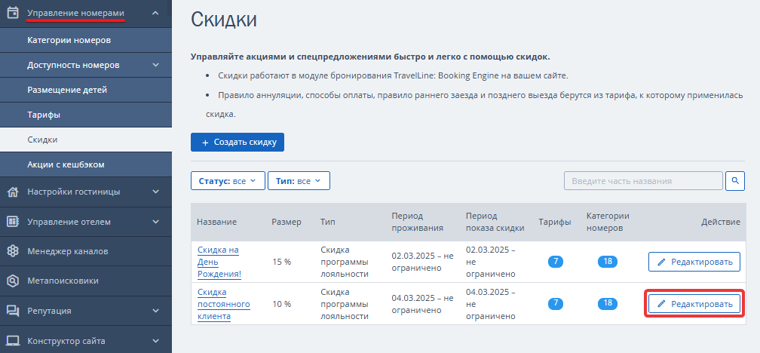
Task: Open the Скидка на День Рождения! link
Action: pyautogui.click(x=219, y=262)
